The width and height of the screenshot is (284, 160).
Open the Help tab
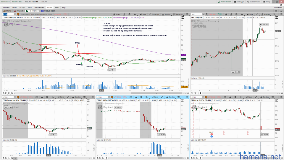coord(64,8)
